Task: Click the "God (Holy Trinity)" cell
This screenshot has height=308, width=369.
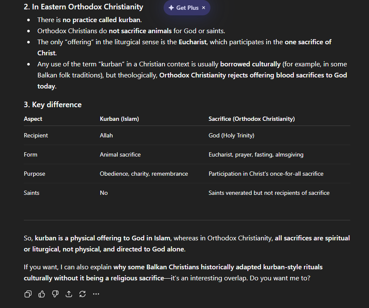Action: 231,135
